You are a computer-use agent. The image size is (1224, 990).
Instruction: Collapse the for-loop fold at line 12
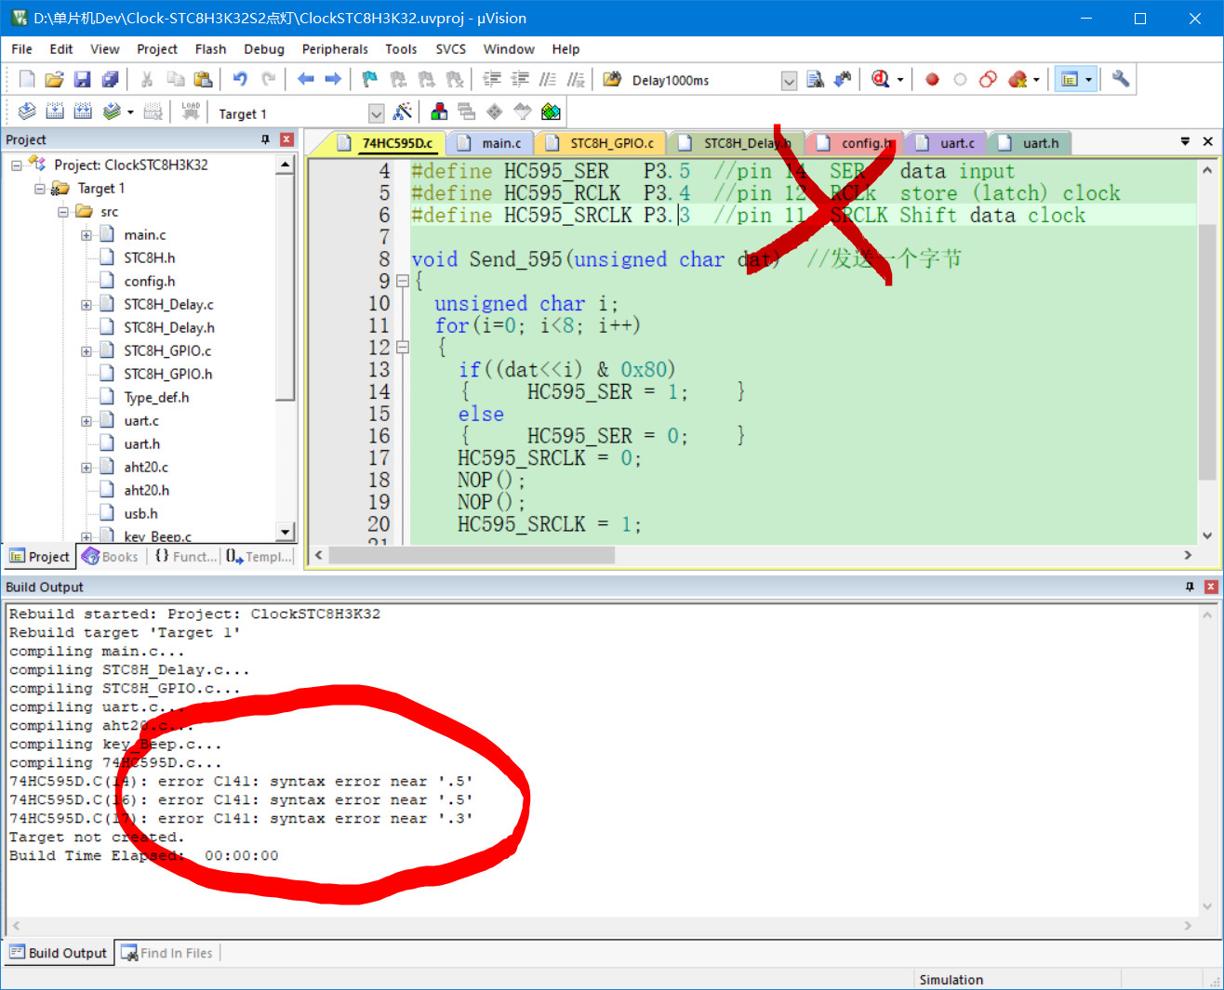(x=403, y=347)
